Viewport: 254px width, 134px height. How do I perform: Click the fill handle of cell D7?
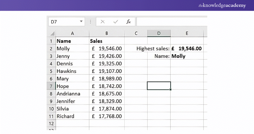[170, 89]
